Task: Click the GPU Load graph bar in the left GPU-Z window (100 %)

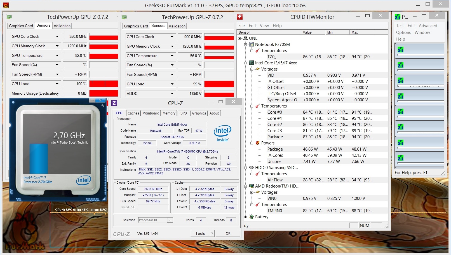Action: click(x=104, y=84)
